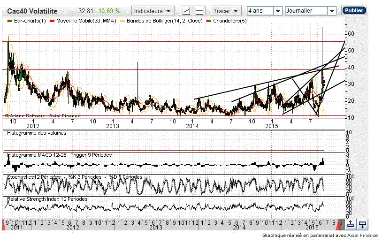Select the trend line drawing tool icon
382x244 pixels.
coord(187,11)
